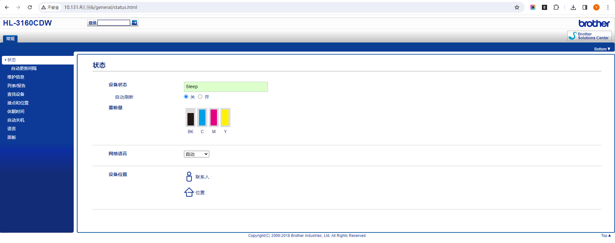Click the location house icon
615x243 pixels.
tap(189, 192)
